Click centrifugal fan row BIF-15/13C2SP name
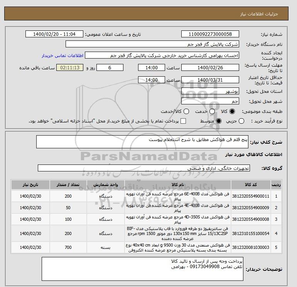This screenshot has width=297, height=287. (x=178, y=233)
